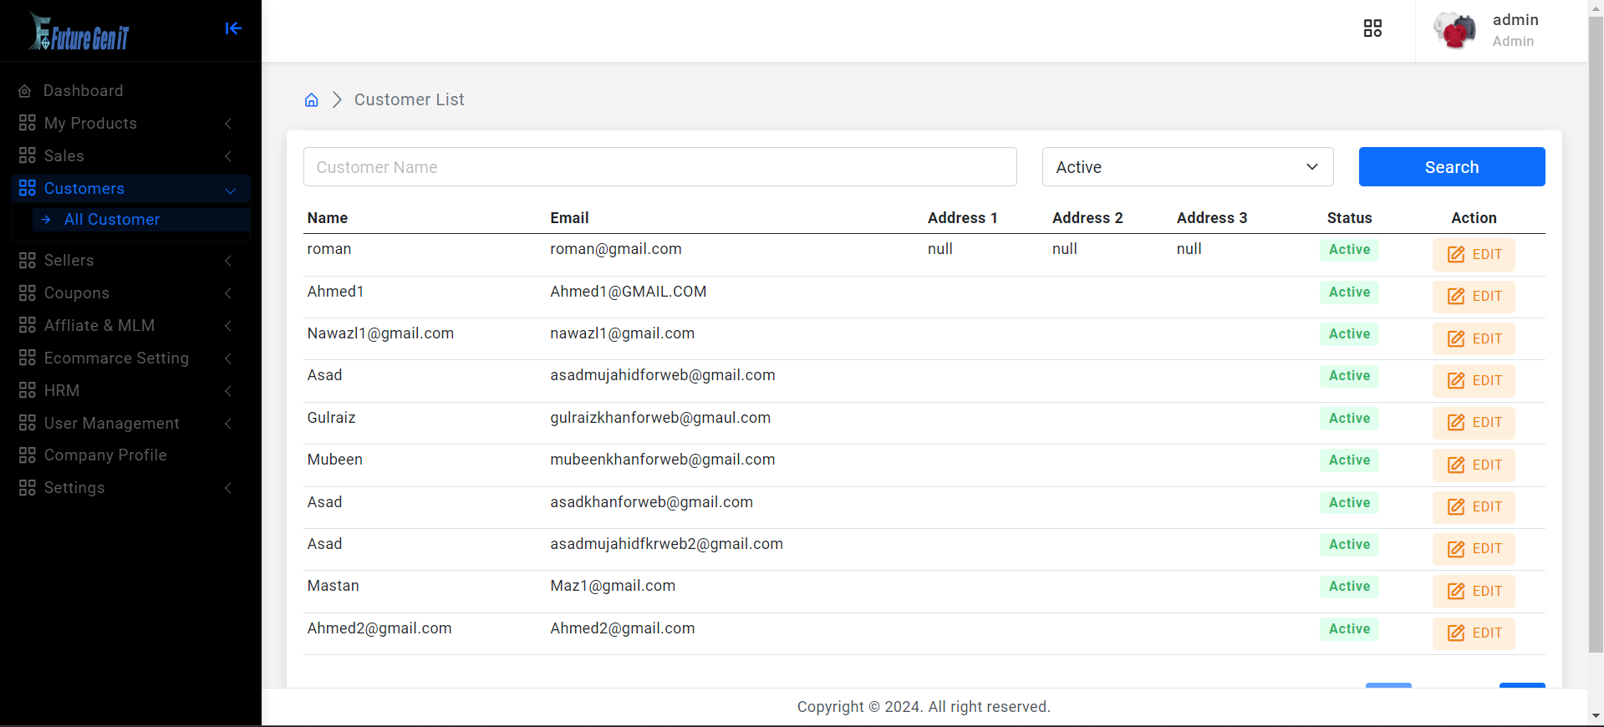Open the Coupons menu item
Screen dimensions: 1604x727
[x=125, y=293]
